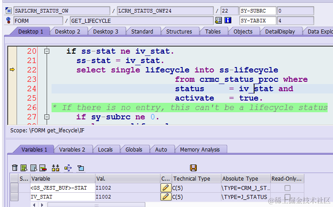This screenshot has width=333, height=207.
Task: Click the Technical Type column header
Action: [x=196, y=178]
